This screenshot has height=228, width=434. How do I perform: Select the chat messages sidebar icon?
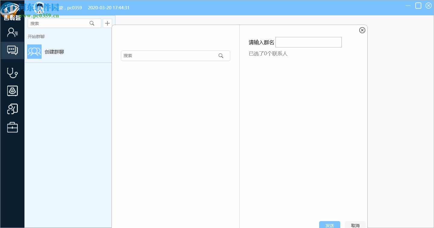(12, 50)
